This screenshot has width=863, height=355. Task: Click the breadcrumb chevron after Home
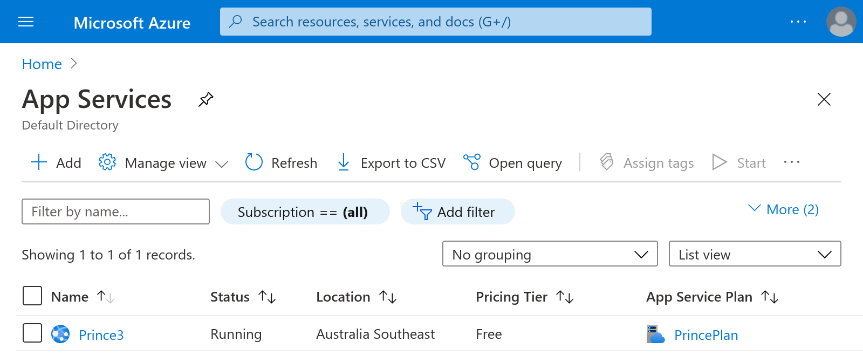coord(74,64)
